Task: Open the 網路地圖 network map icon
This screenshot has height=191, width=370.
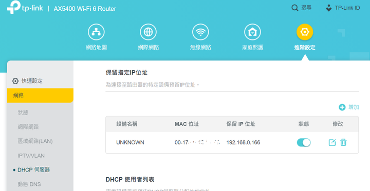Action: pyautogui.click(x=96, y=32)
